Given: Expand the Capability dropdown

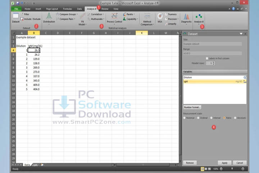Looking at the screenshot, I should pos(137,19).
